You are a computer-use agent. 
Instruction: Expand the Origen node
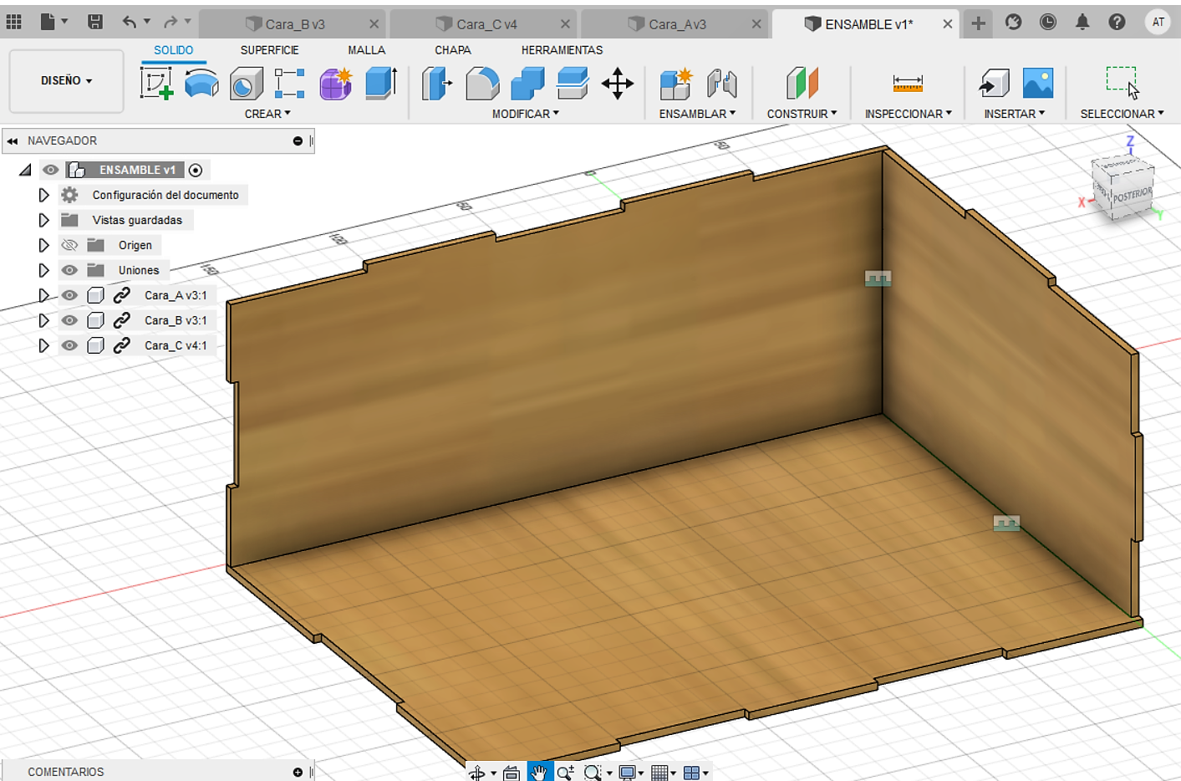click(x=43, y=245)
